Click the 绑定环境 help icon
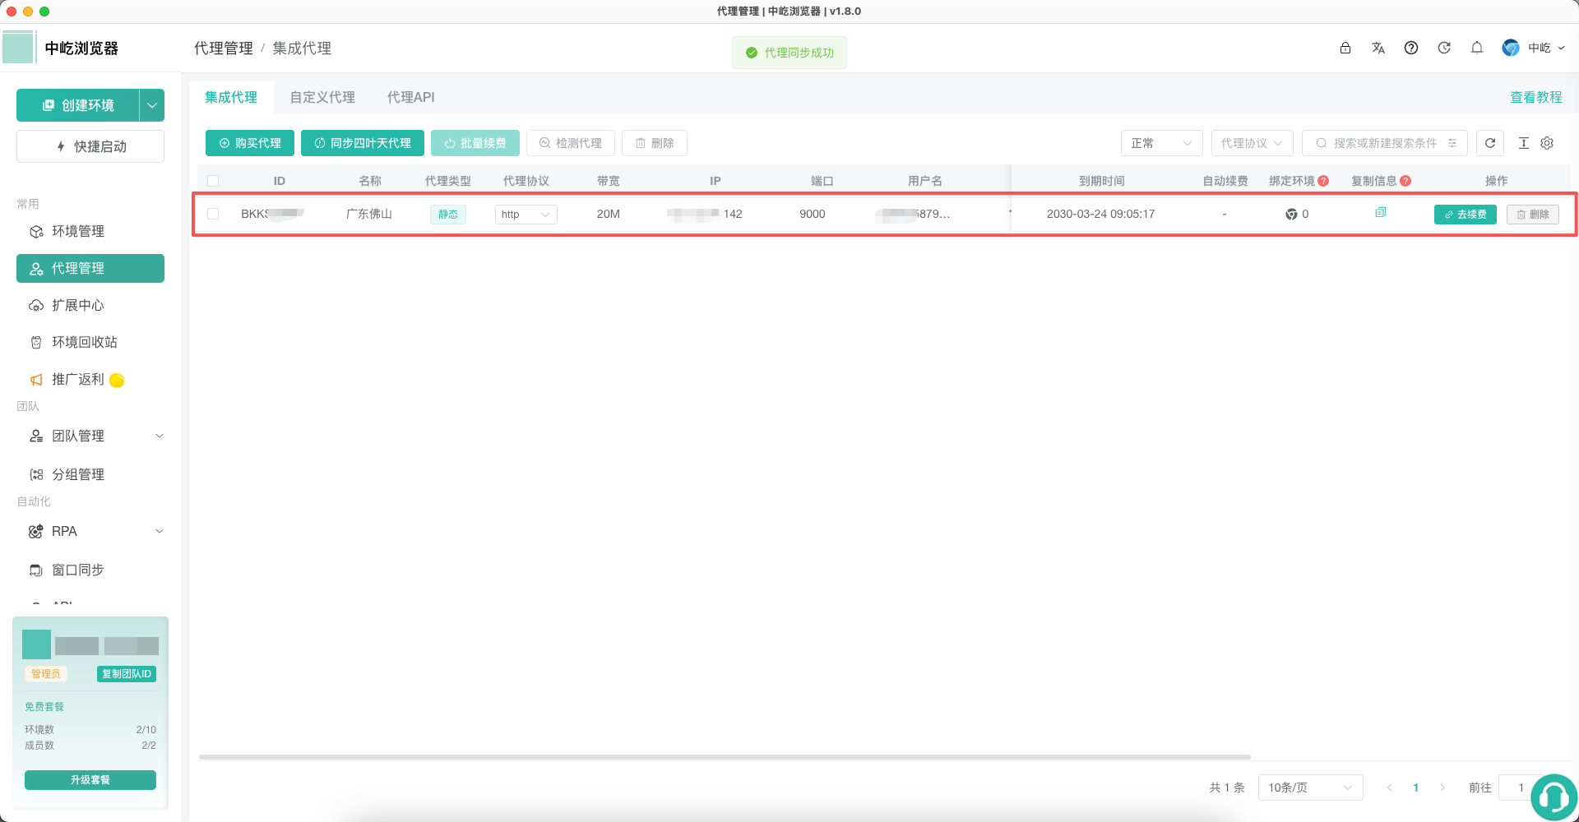1579x822 pixels. tap(1323, 181)
